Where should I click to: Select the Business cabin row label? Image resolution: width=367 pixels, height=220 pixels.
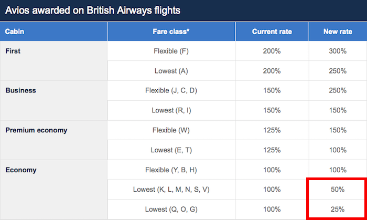point(20,90)
